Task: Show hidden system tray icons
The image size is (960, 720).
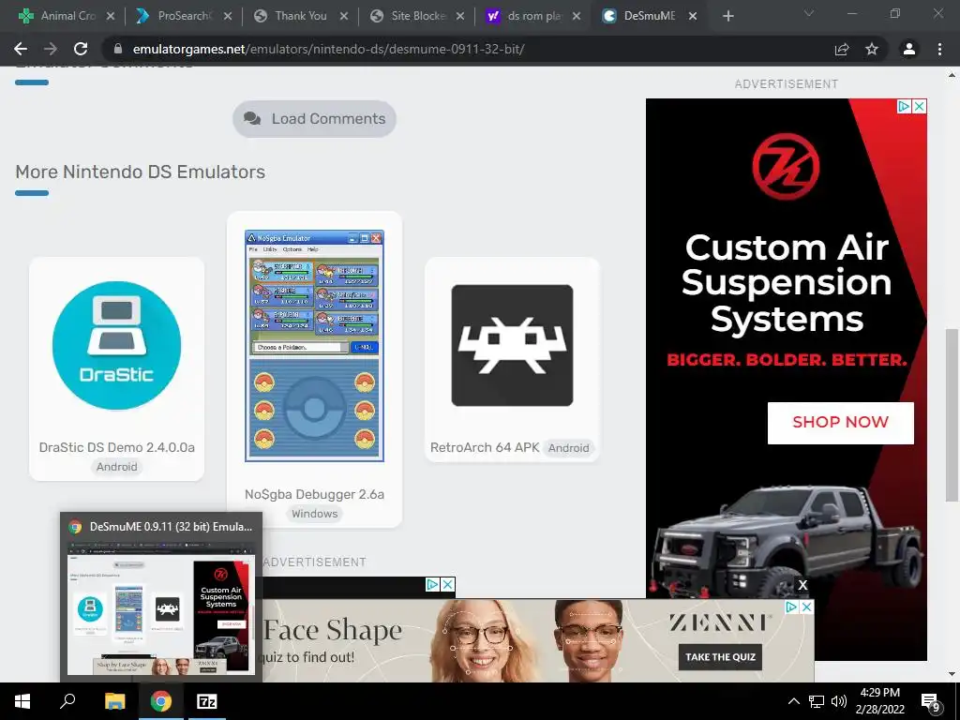Action: coord(793,701)
